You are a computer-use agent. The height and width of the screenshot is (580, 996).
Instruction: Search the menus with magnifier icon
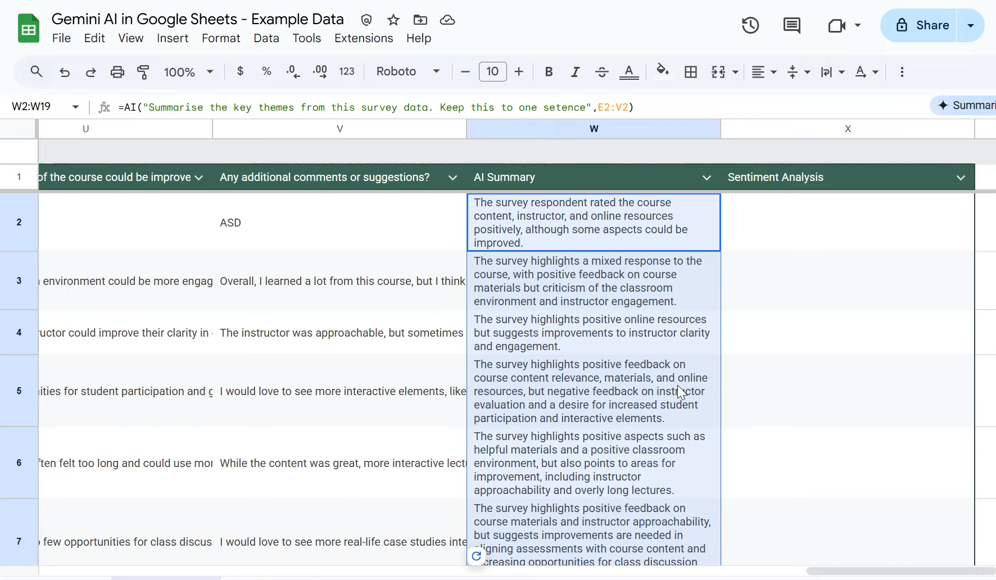(x=37, y=72)
